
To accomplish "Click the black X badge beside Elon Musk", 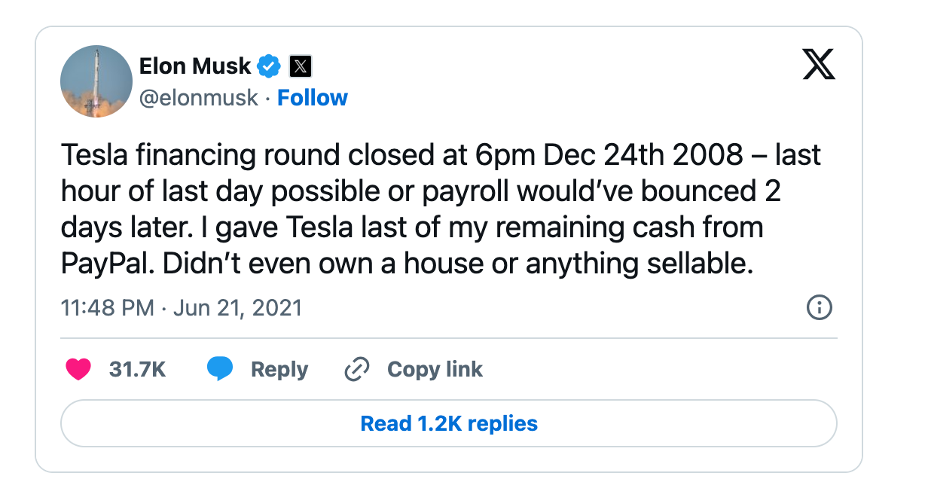I will pos(299,66).
